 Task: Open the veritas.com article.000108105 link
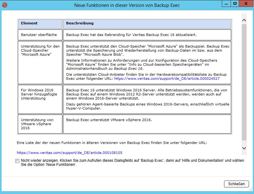point(70,153)
